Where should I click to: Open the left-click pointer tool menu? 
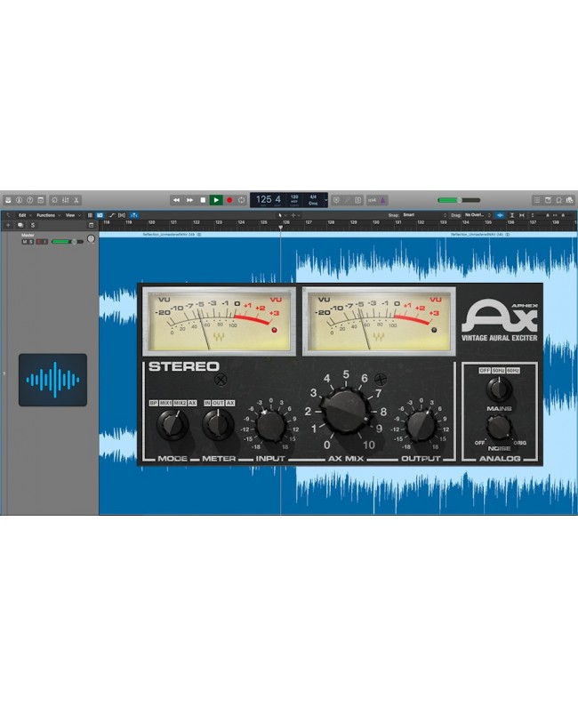(x=282, y=215)
